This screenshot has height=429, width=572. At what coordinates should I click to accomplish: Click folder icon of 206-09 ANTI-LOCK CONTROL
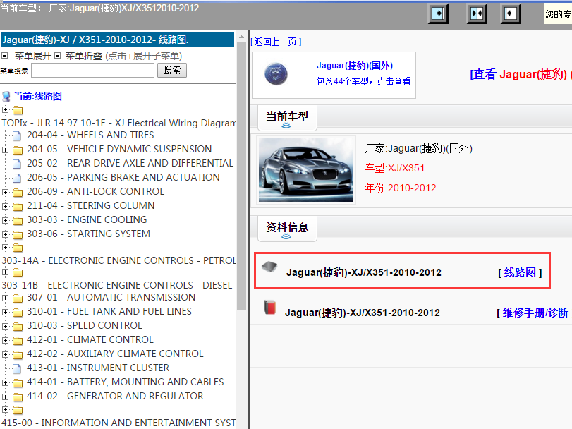coord(18,192)
